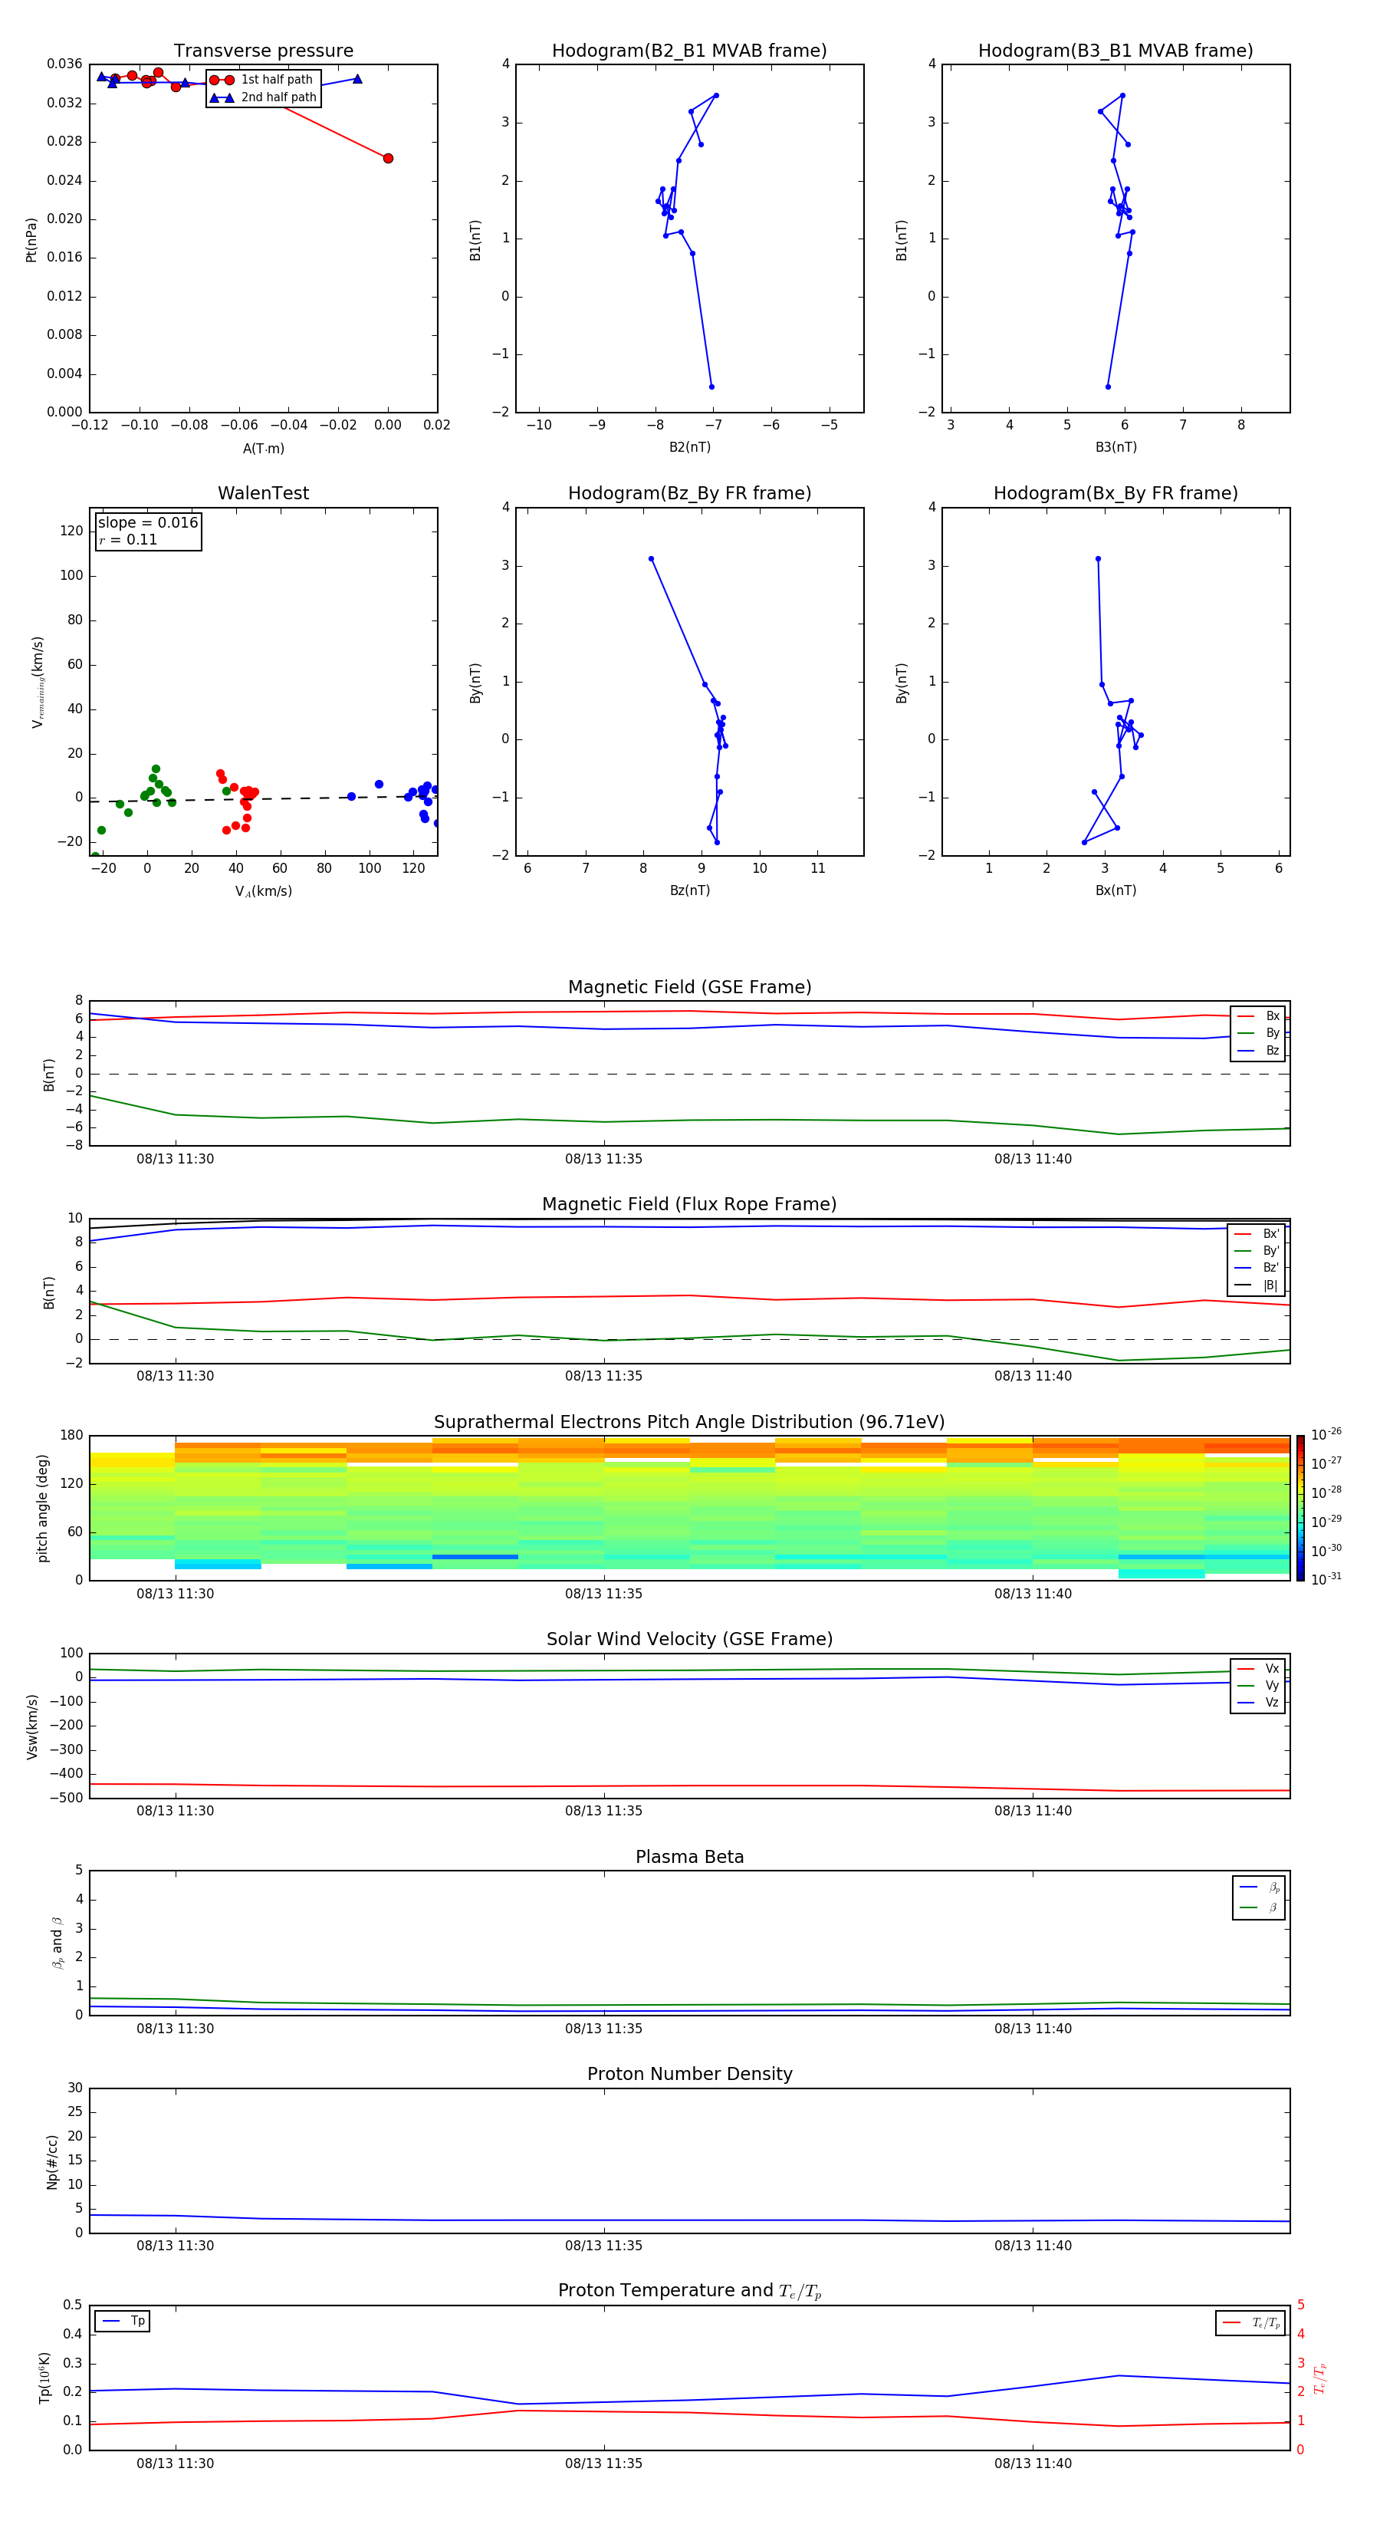The height and width of the screenshot is (2531, 1380).
Task: Click the '2nd half path' legend entry
Action: click(263, 97)
